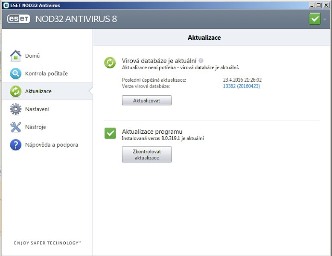Click the Domů house icon

pos(16,56)
